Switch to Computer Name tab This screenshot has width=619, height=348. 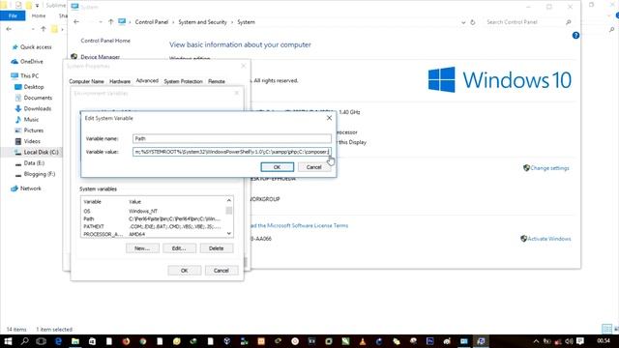tap(86, 81)
